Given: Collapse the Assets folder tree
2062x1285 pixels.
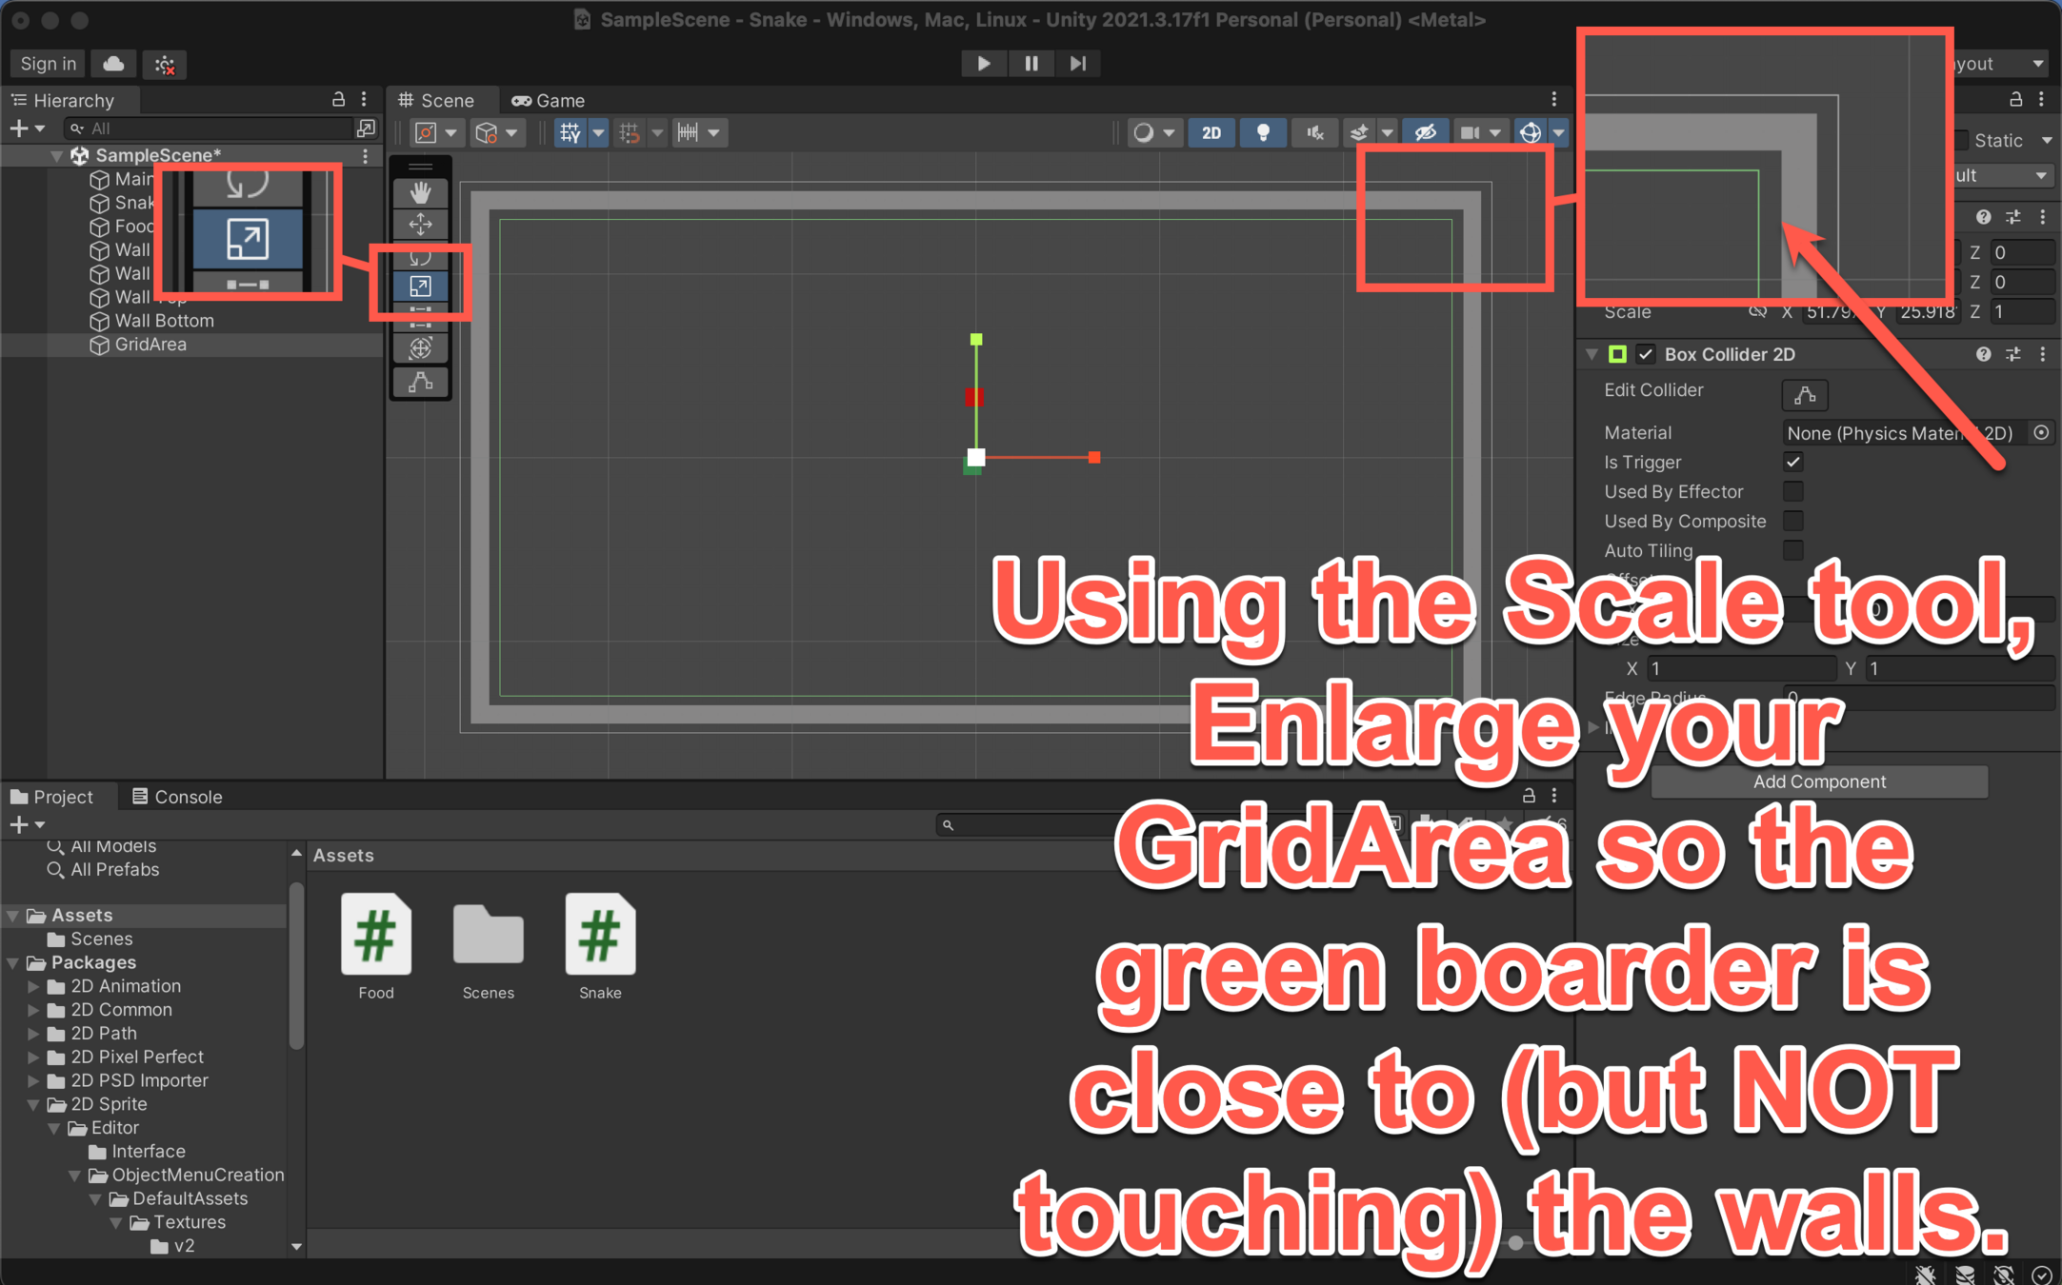Looking at the screenshot, I should click(13, 916).
